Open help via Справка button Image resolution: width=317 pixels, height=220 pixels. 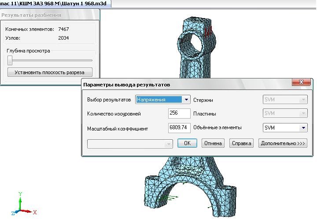pyautogui.click(x=241, y=143)
